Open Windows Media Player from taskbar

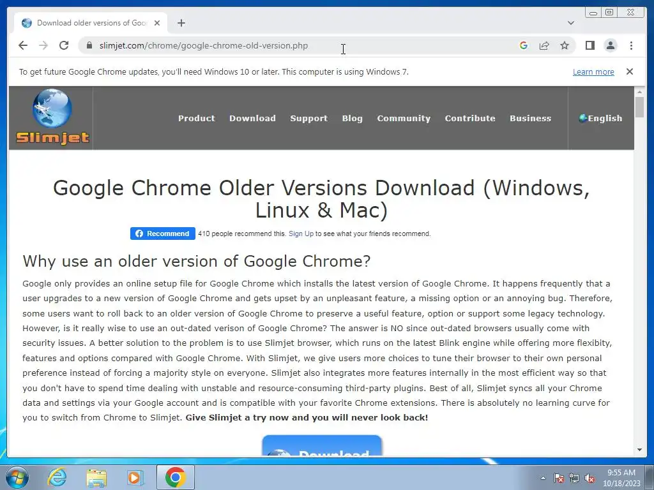(135, 477)
